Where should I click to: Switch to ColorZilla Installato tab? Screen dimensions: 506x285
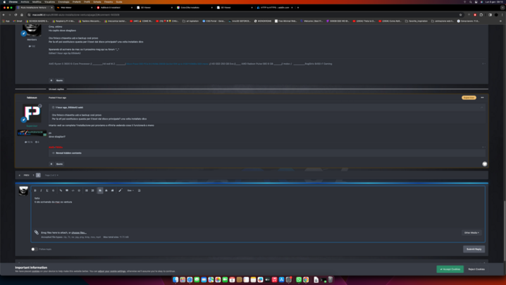[x=195, y=8]
